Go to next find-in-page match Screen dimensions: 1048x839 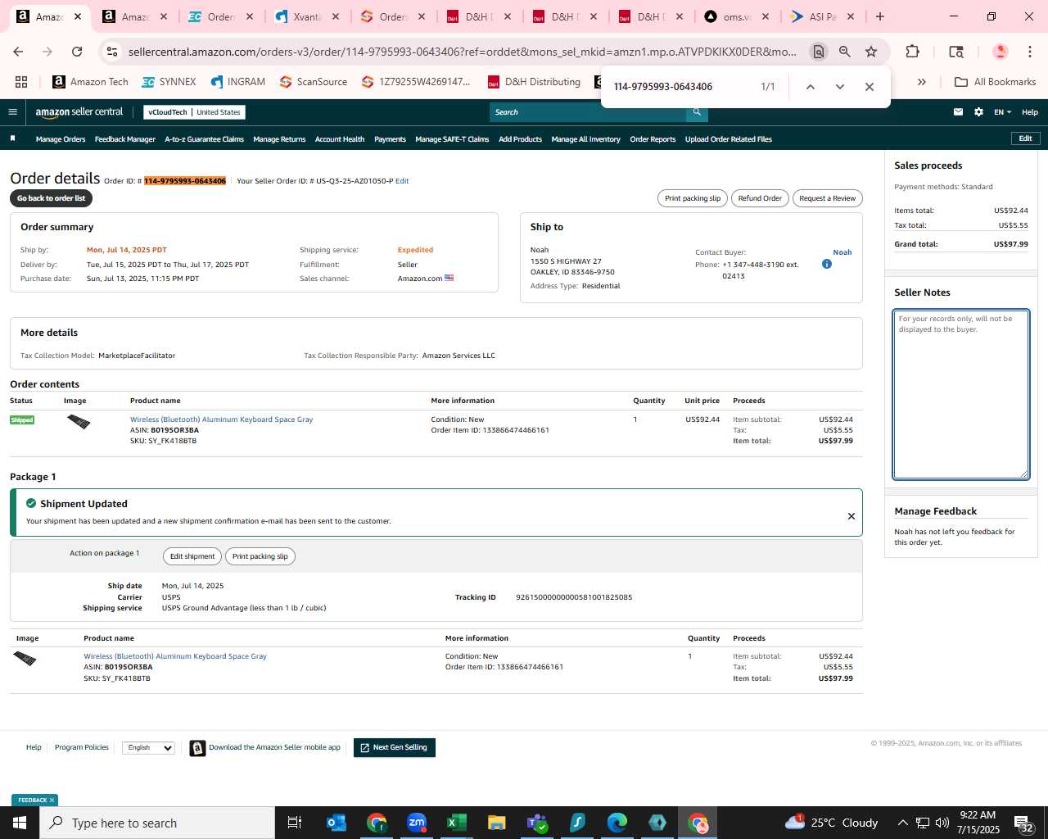point(839,87)
